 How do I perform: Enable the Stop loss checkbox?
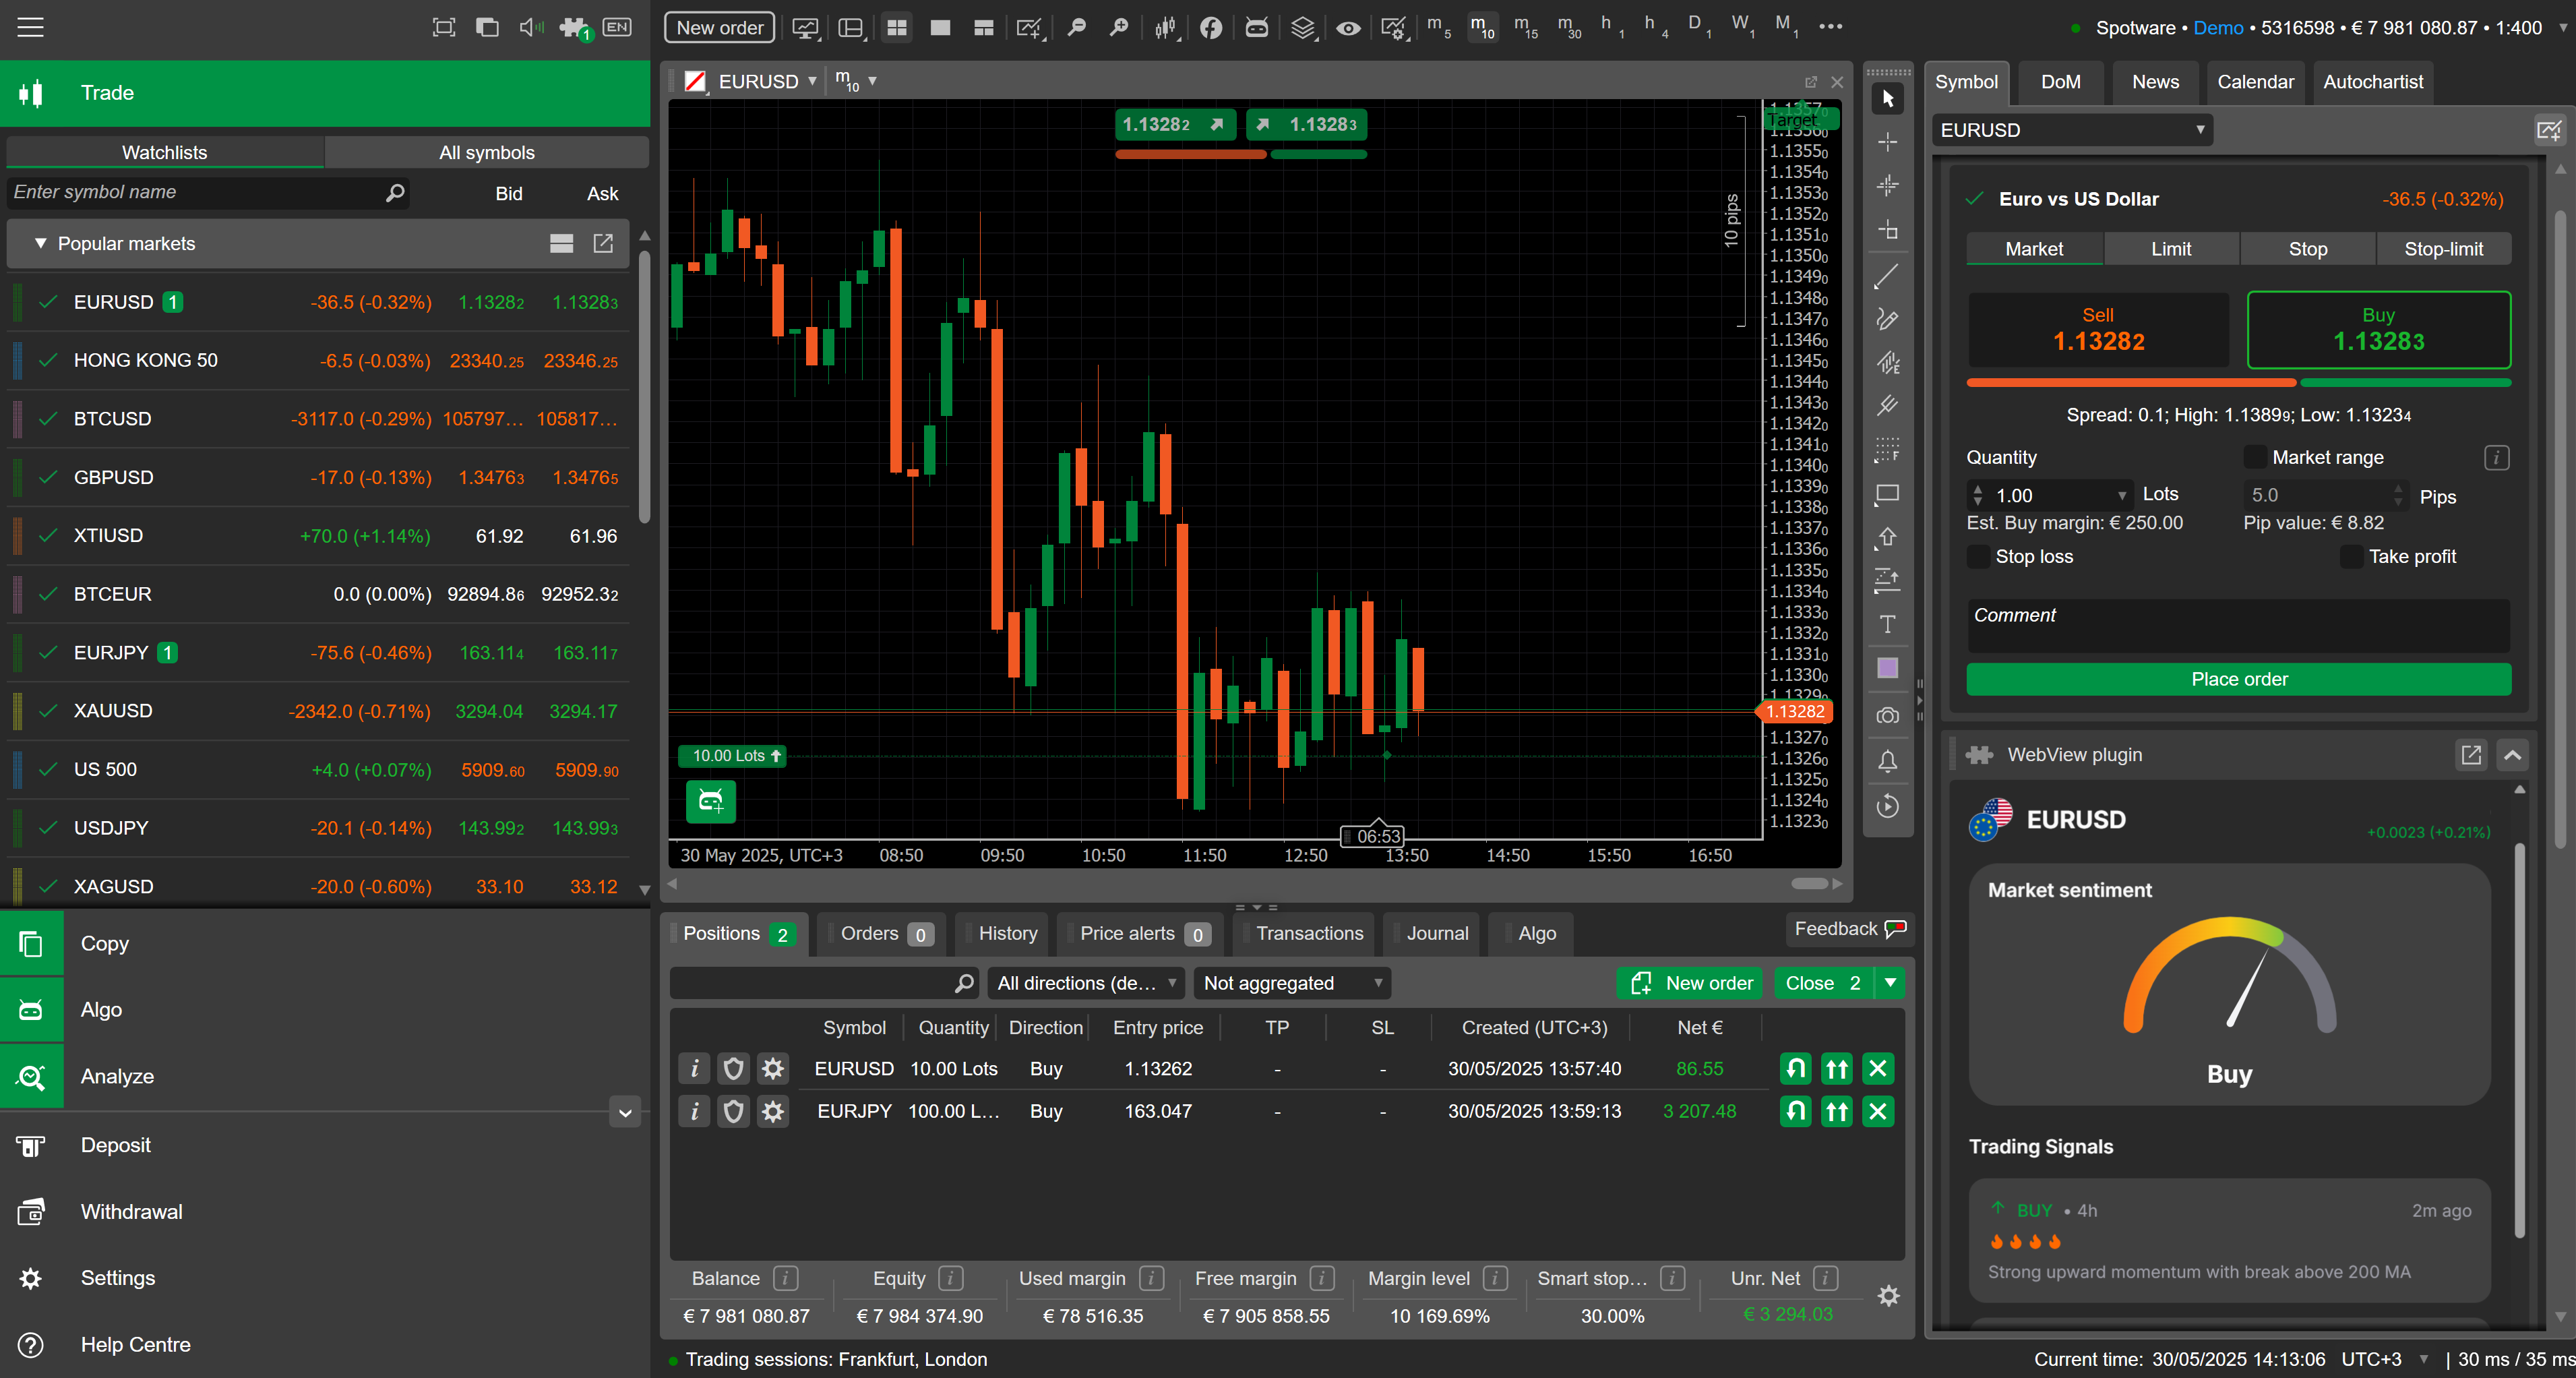(1978, 557)
